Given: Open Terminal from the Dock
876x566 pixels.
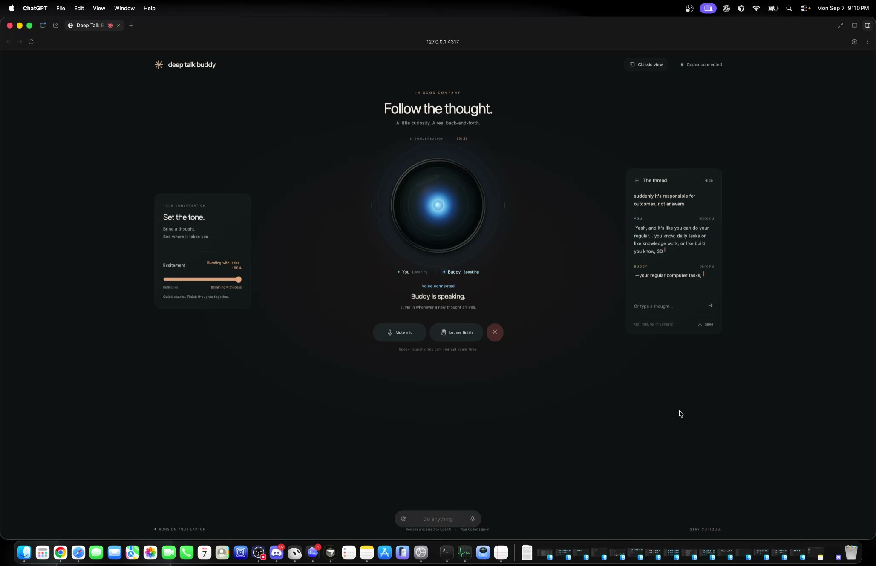Looking at the screenshot, I should (x=447, y=553).
